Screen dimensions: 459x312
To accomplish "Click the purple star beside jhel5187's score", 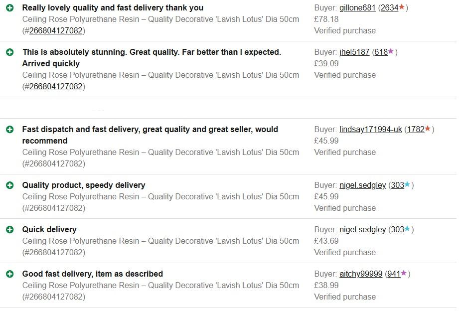I will [391, 52].
